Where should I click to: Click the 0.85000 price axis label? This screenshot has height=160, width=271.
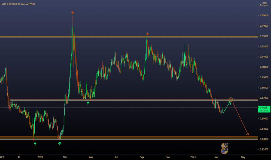click(x=264, y=118)
